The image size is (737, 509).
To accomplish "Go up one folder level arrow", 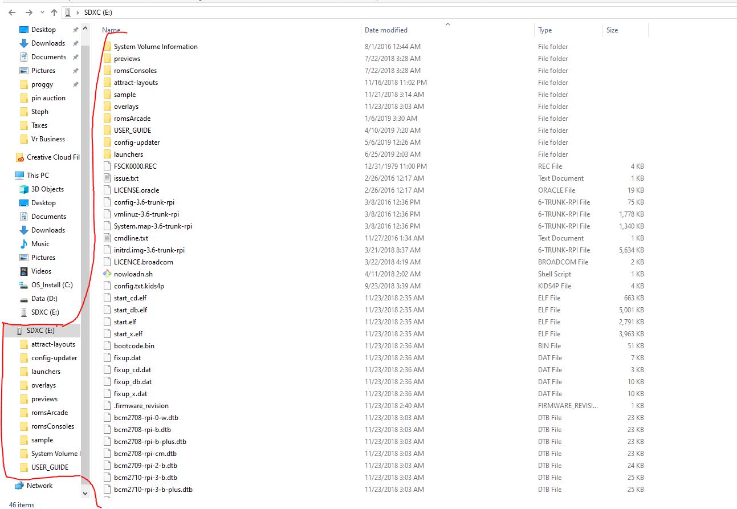I will coord(54,12).
